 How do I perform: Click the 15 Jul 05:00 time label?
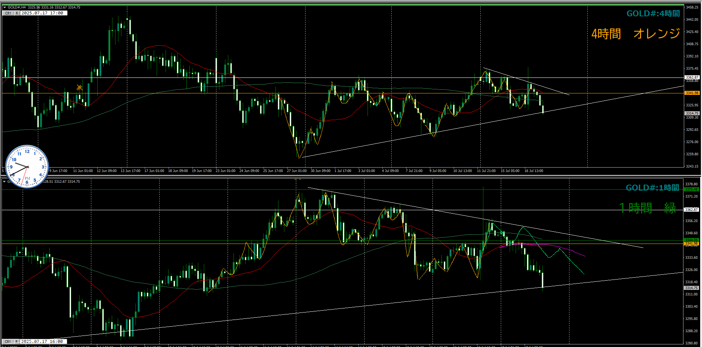[x=510, y=171]
